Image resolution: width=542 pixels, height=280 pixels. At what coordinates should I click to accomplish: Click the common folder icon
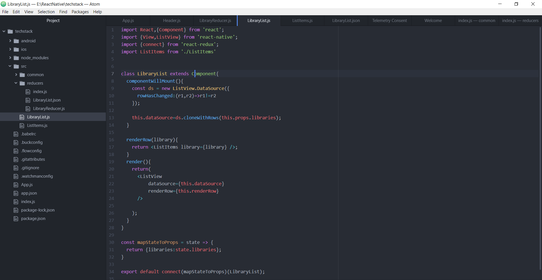(22, 75)
